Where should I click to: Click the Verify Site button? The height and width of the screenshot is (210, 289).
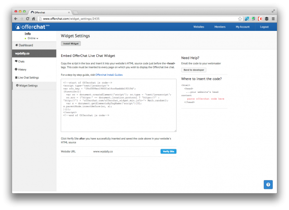[x=168, y=152]
